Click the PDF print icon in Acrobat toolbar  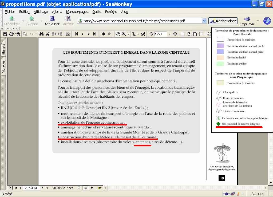11,34
